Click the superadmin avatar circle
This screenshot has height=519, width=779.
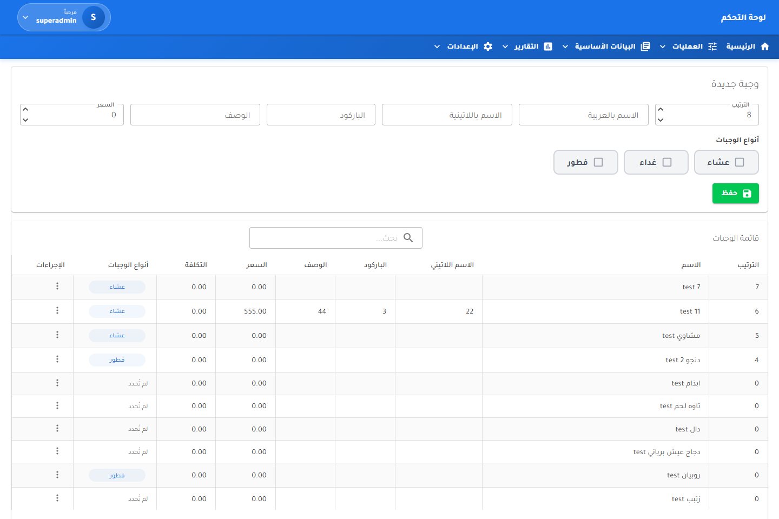click(94, 17)
